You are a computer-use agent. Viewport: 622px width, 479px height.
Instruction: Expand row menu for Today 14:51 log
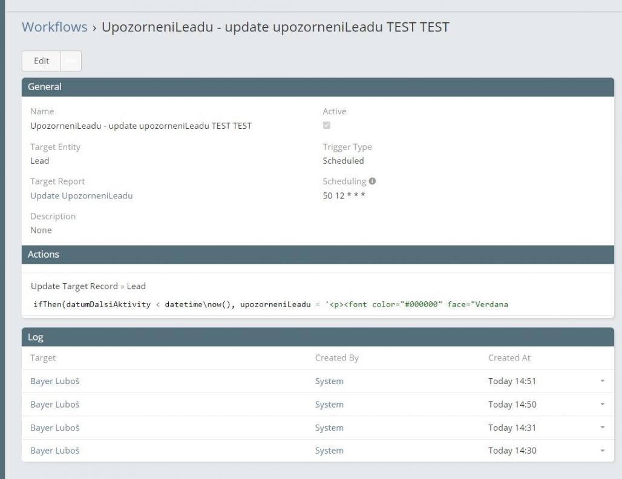coord(602,382)
